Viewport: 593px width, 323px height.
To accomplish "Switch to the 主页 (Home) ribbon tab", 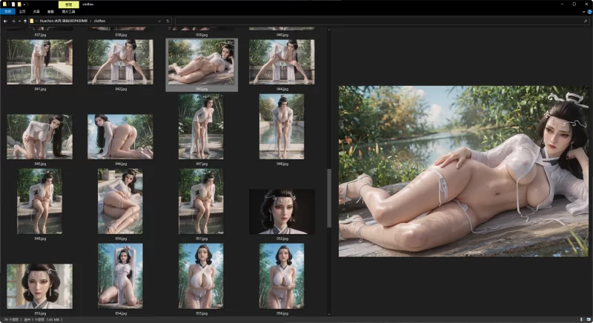I will 22,12.
